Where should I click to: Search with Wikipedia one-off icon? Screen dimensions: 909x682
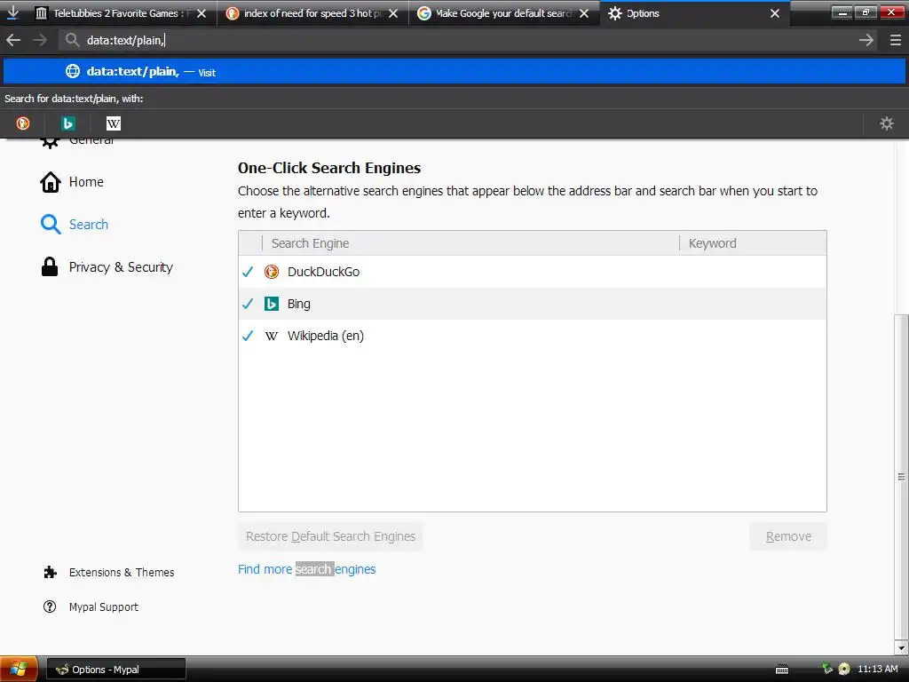tap(114, 123)
